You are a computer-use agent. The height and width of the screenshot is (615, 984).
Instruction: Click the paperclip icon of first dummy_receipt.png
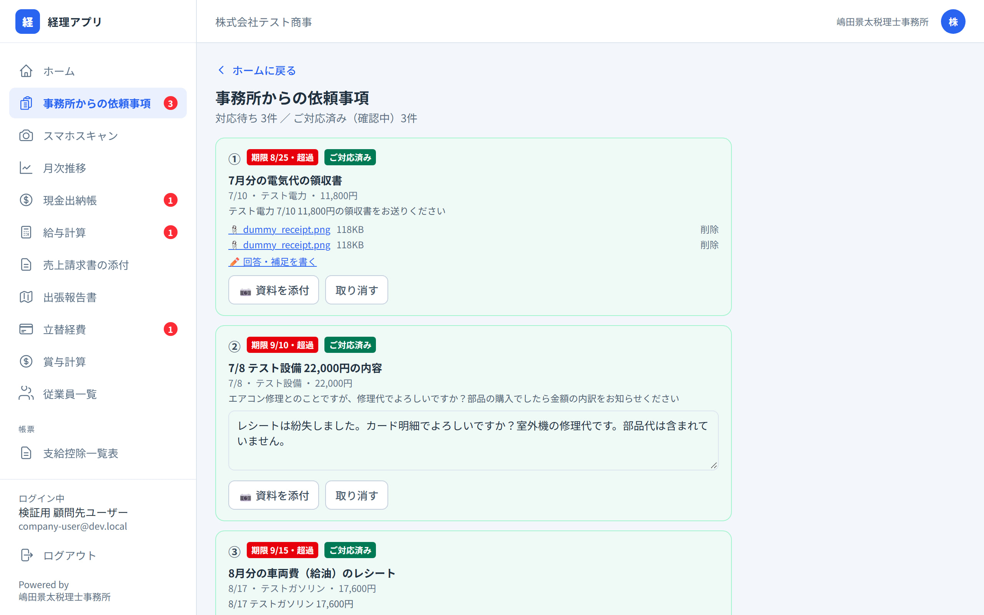[234, 230]
